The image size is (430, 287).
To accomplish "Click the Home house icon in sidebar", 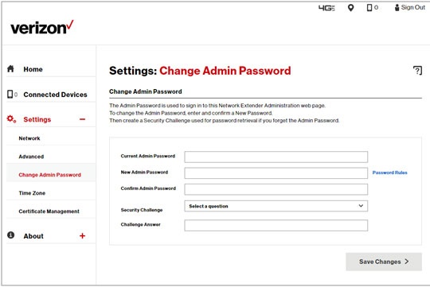I will [10, 68].
